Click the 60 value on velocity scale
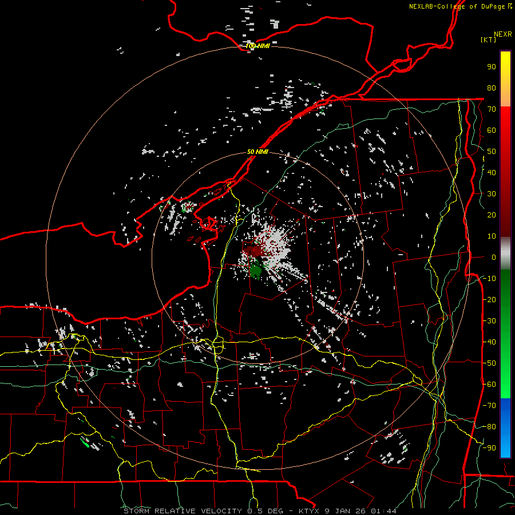Viewport: 515px width, 515px height. (x=492, y=130)
